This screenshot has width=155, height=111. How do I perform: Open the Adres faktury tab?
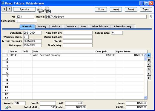pyautogui.click(x=100, y=26)
